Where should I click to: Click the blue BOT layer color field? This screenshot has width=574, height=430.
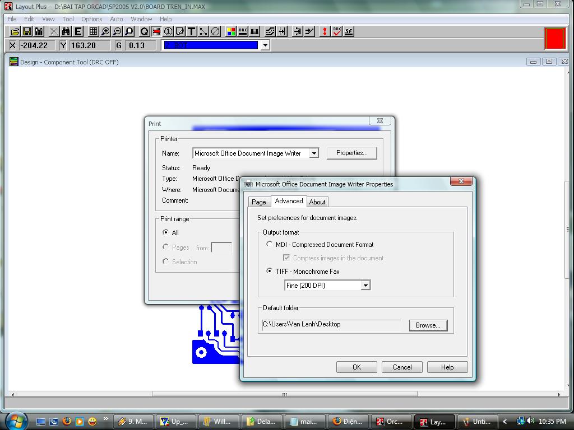pos(211,45)
